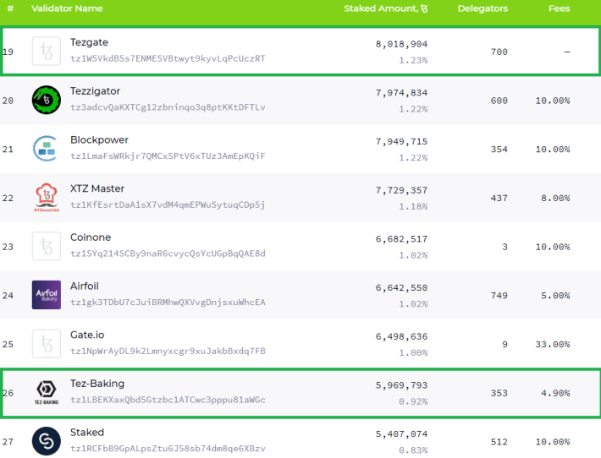Click the Staked validator name link
Viewport: 601px width, 458px height.
(87, 433)
